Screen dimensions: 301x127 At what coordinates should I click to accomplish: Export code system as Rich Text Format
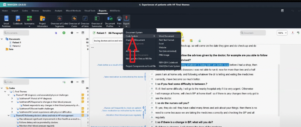166,40
